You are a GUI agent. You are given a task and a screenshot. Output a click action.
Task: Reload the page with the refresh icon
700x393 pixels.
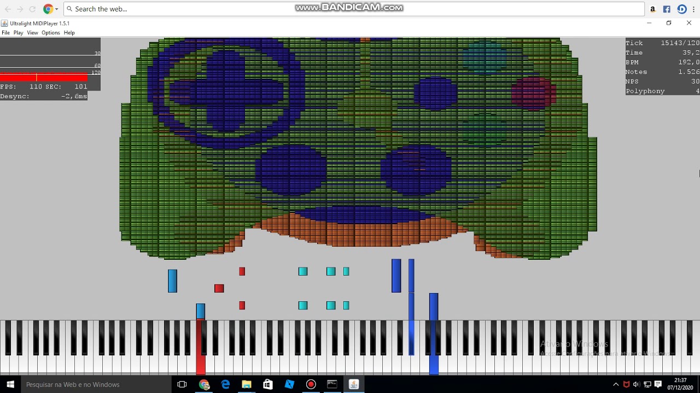pyautogui.click(x=32, y=9)
